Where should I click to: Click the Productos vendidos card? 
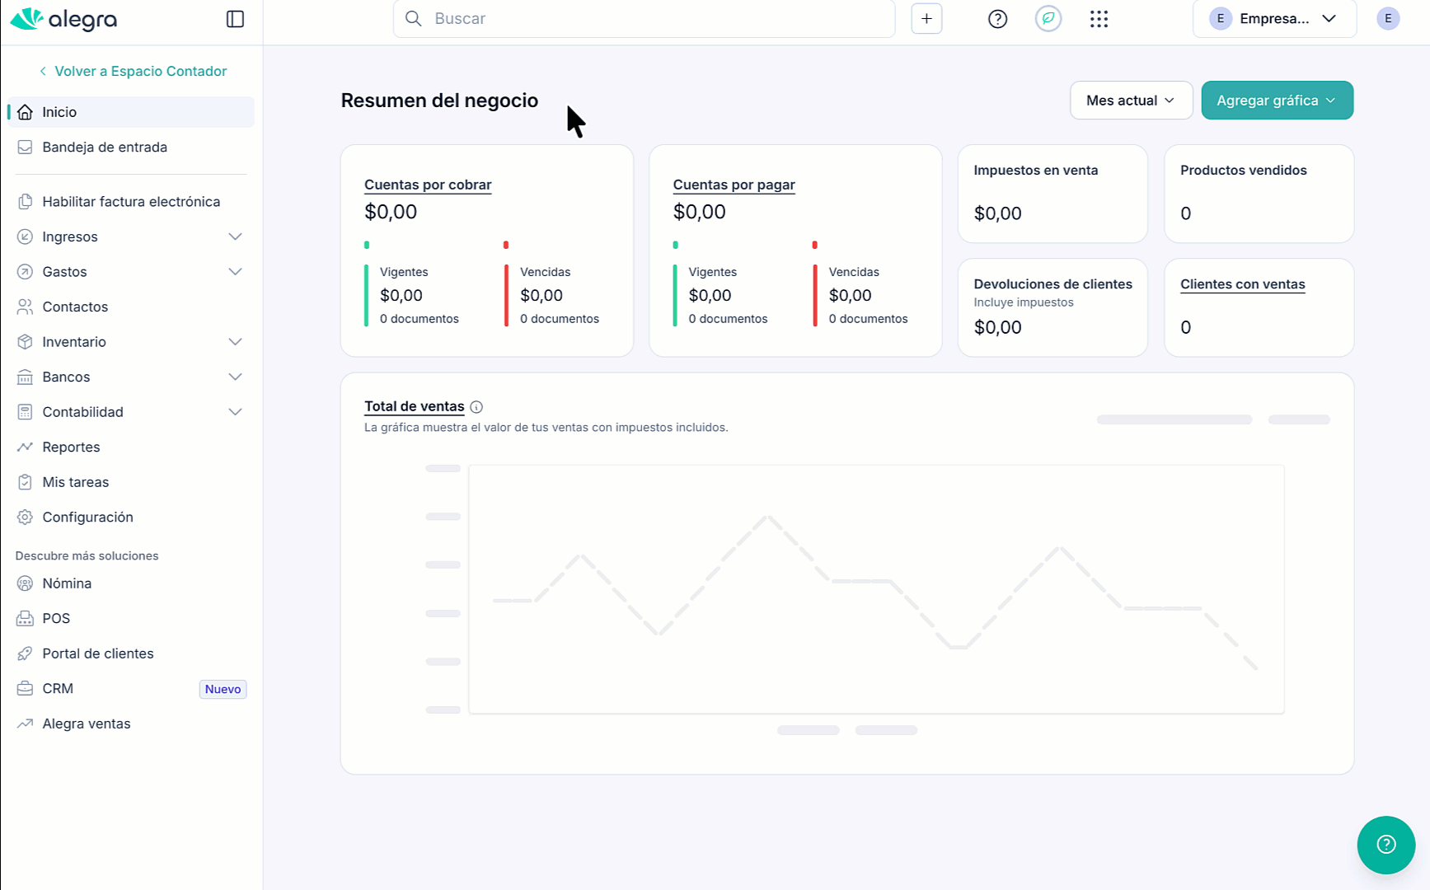click(1259, 194)
